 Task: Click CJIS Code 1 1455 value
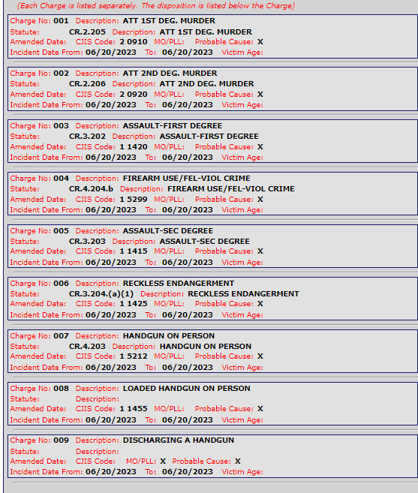click(134, 409)
